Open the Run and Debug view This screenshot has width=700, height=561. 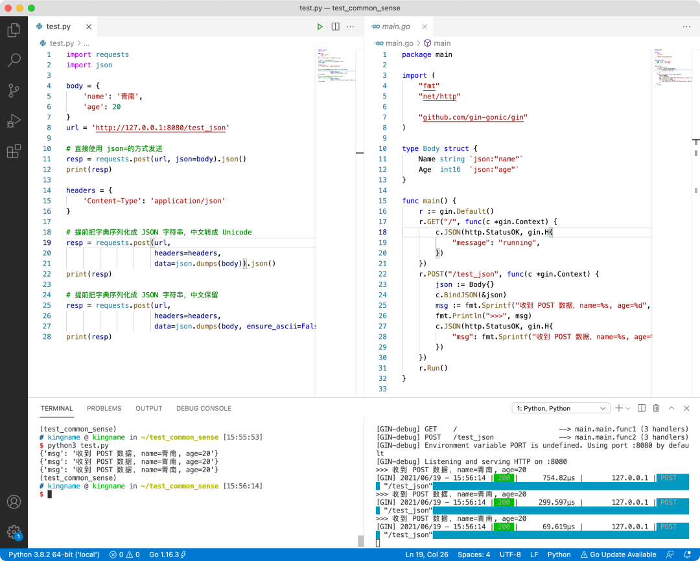14,121
